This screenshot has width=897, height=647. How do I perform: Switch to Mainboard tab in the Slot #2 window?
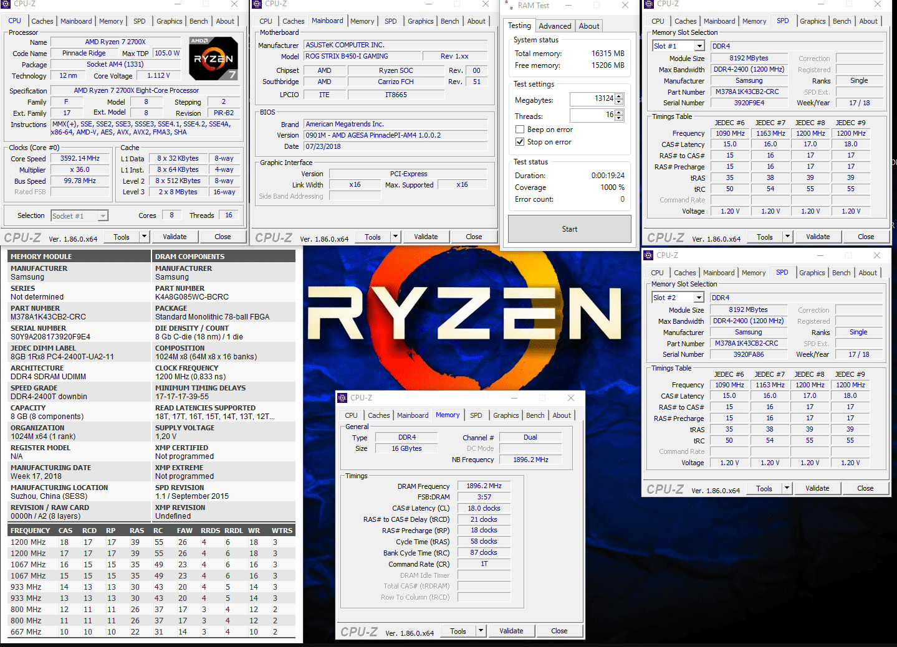click(719, 273)
